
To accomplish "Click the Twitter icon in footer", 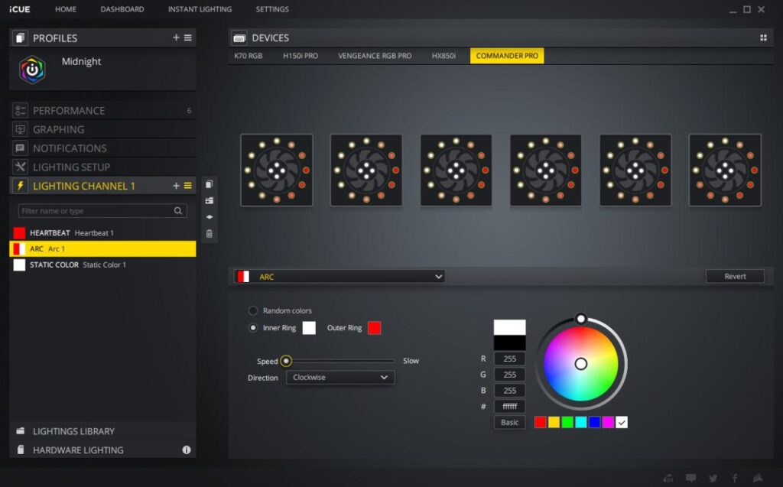I will pos(713,478).
